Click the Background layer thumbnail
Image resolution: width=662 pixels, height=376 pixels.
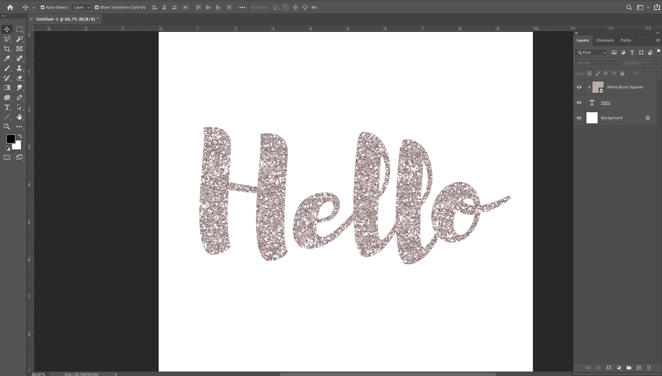[x=592, y=118]
